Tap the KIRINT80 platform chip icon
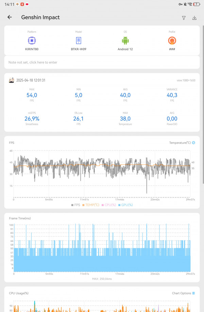The image size is (204, 312). point(32,41)
